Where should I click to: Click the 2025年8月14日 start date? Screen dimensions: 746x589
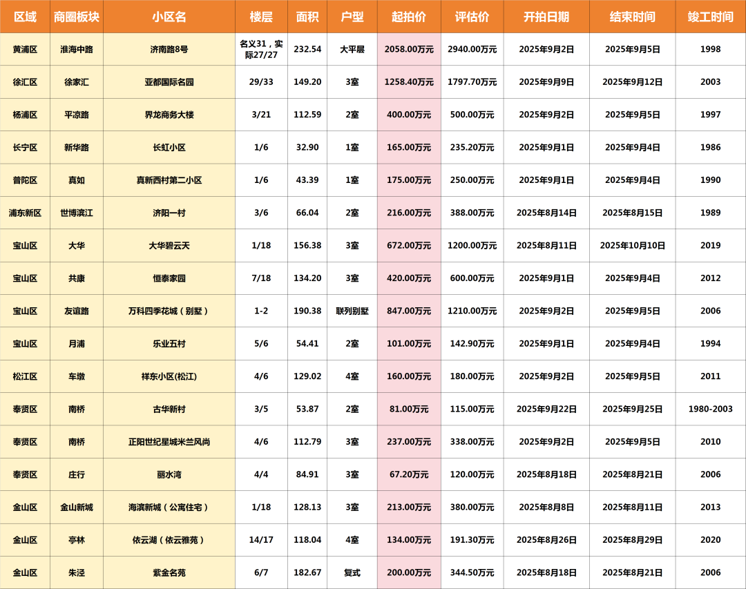click(x=546, y=213)
